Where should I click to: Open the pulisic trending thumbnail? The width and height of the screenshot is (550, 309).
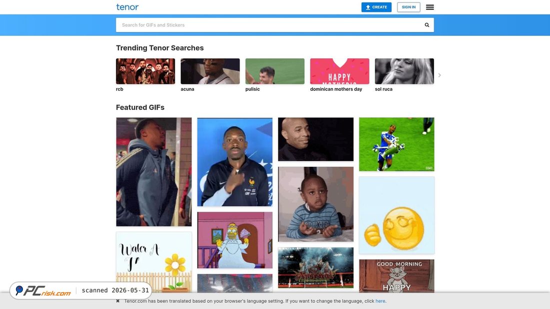click(x=275, y=71)
